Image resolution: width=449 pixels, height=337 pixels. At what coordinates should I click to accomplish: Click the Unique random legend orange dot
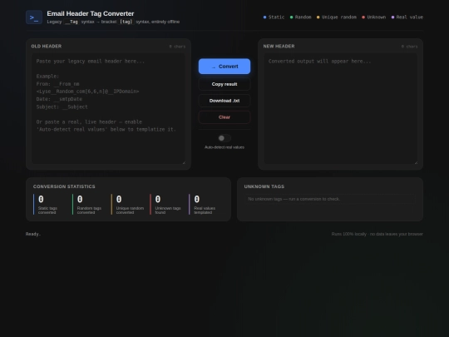pos(318,17)
